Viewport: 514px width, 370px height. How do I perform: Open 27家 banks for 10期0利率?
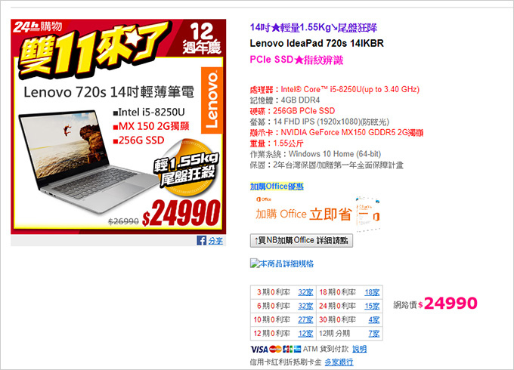[x=305, y=319]
